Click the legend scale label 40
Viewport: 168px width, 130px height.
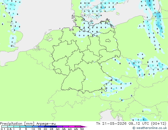70,129
